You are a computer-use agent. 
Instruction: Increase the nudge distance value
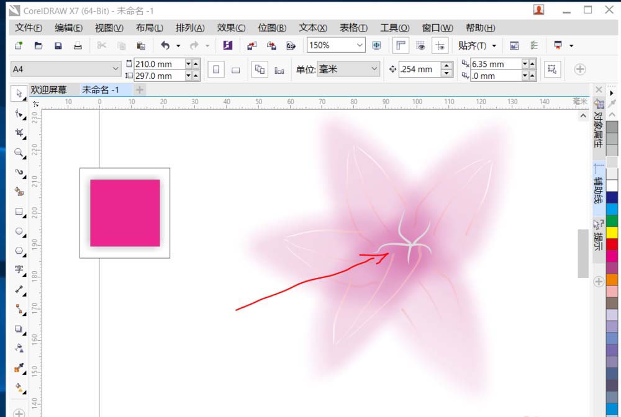click(446, 65)
